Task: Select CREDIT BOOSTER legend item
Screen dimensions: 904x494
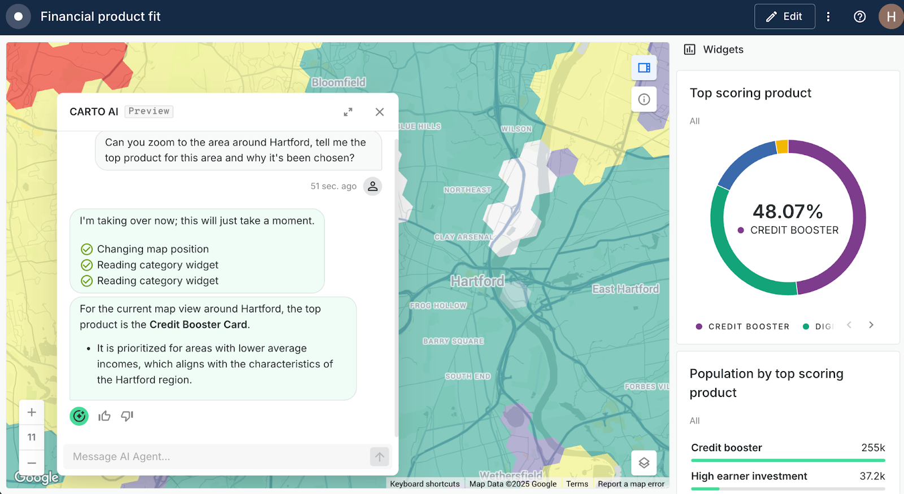Action: pyautogui.click(x=742, y=327)
